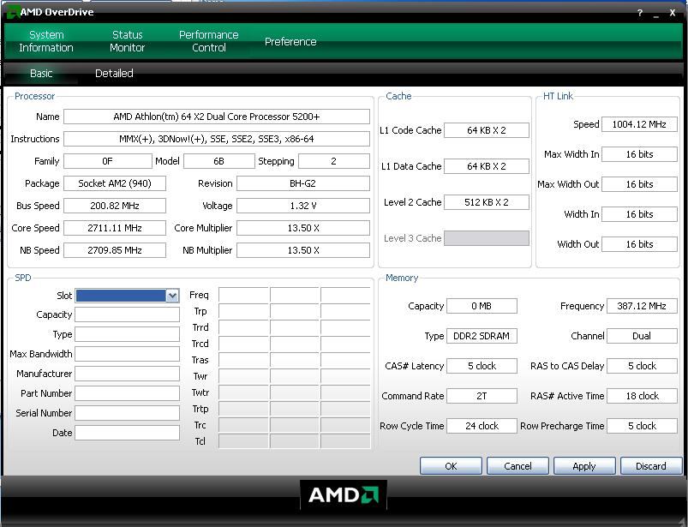Switch to the Detailed sub-tab
This screenshot has height=527, width=688.
point(114,74)
